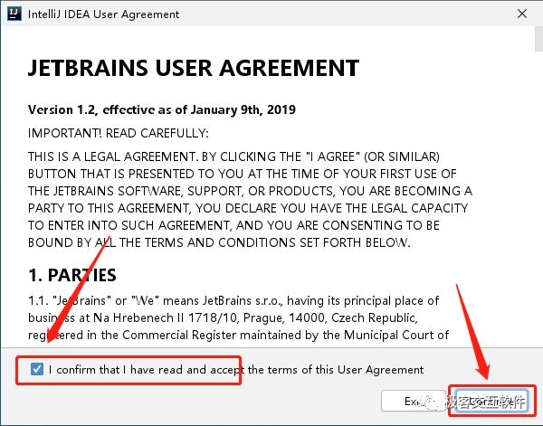Click the IntelliJ IDEA icon in title bar

coord(14,14)
